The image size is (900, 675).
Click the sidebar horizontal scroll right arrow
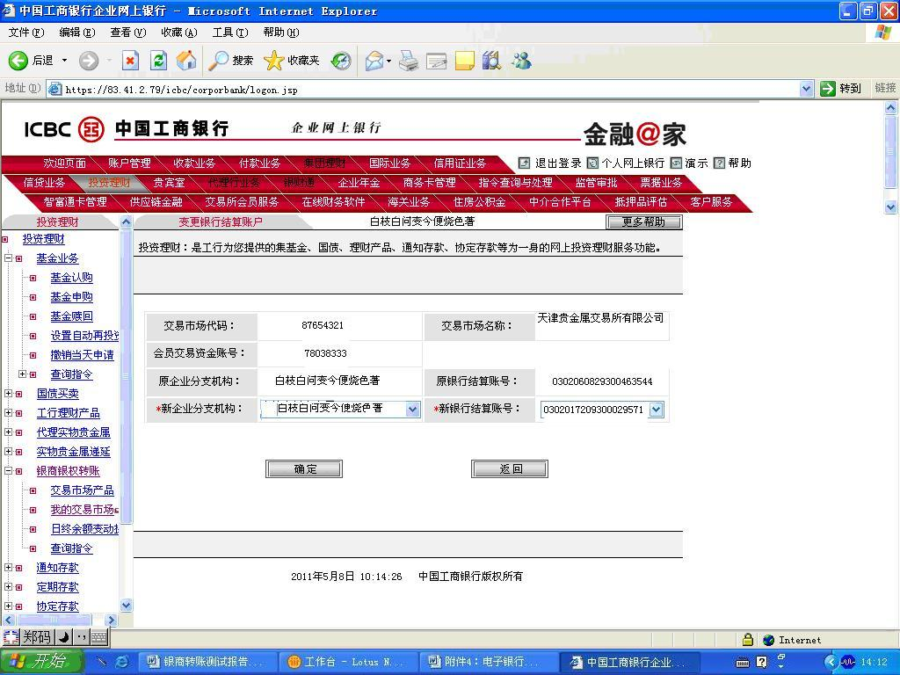point(112,620)
